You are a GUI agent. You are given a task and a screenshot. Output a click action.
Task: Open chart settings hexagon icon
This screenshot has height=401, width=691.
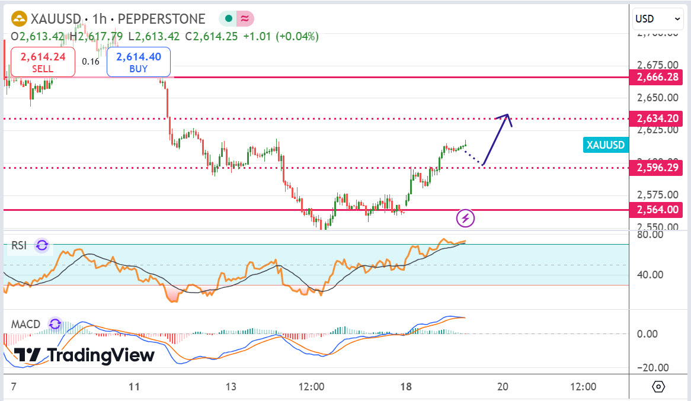coord(658,387)
